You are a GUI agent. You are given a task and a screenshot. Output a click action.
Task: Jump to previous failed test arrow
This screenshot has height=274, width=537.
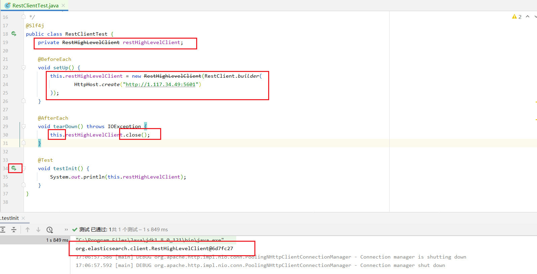28,230
